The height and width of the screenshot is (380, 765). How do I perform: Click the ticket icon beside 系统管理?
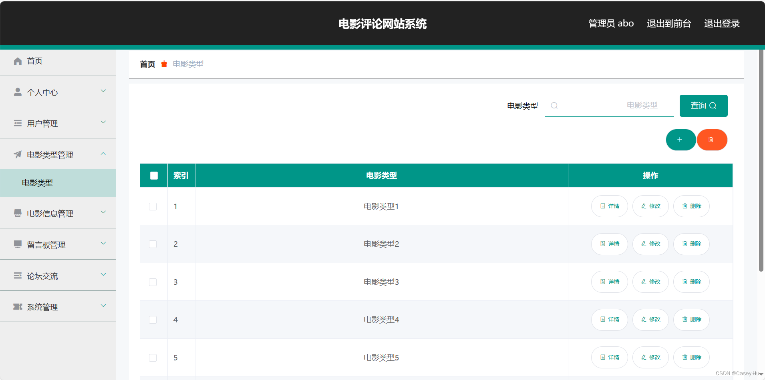pos(18,306)
